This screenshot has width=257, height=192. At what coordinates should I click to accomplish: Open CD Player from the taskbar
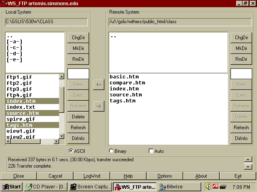coord(45,186)
